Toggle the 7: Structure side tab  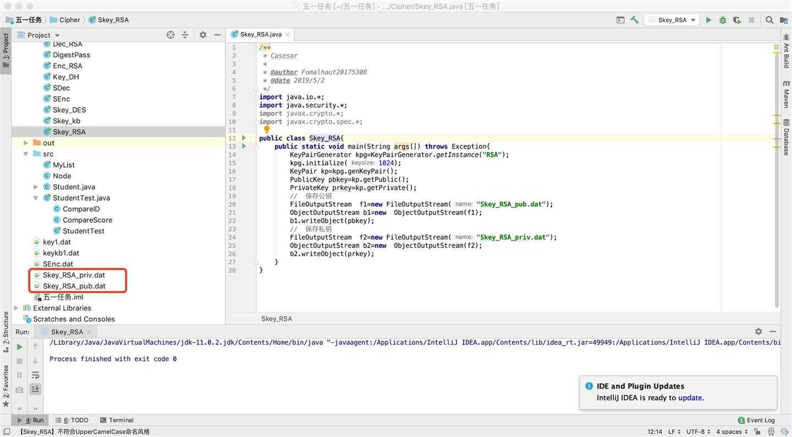pyautogui.click(x=5, y=331)
